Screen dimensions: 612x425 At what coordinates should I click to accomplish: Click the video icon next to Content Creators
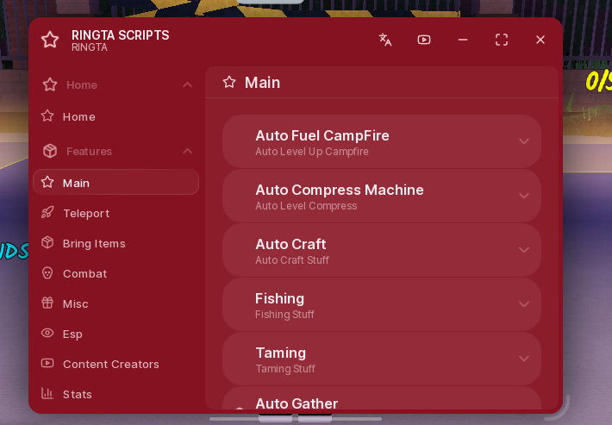pos(47,363)
